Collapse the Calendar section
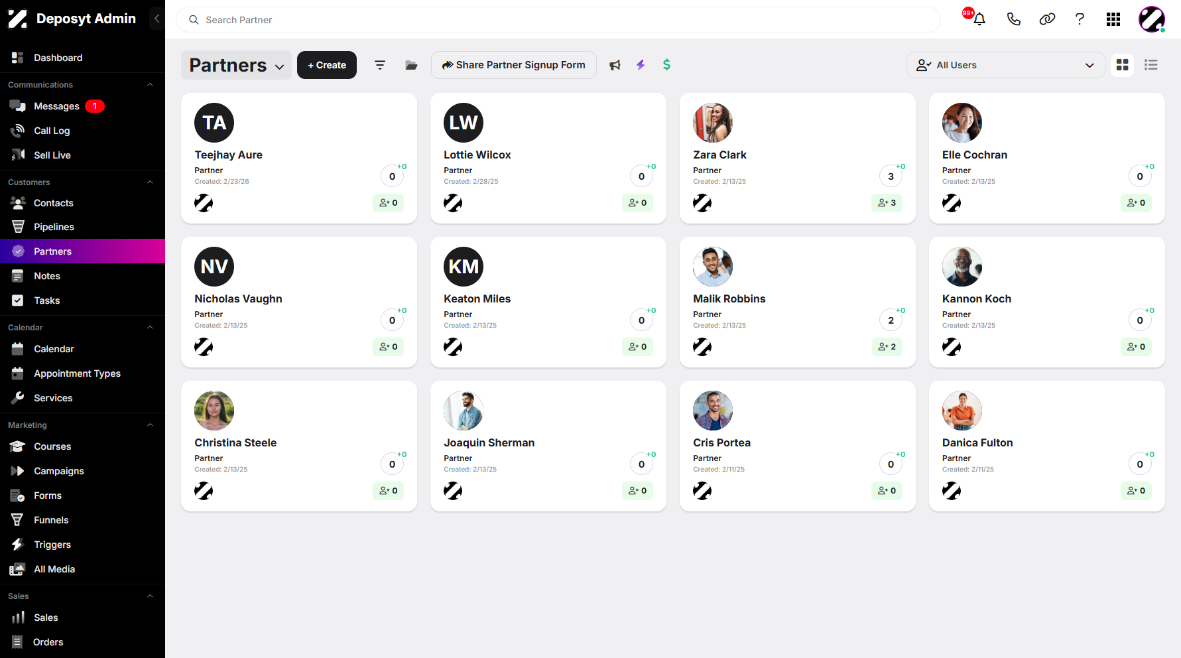 pos(150,328)
